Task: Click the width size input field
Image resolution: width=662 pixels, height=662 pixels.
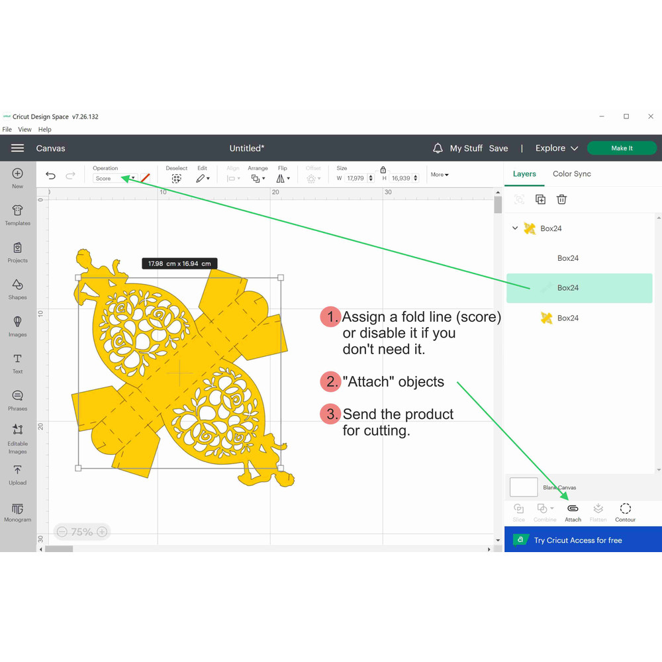Action: pos(355,178)
